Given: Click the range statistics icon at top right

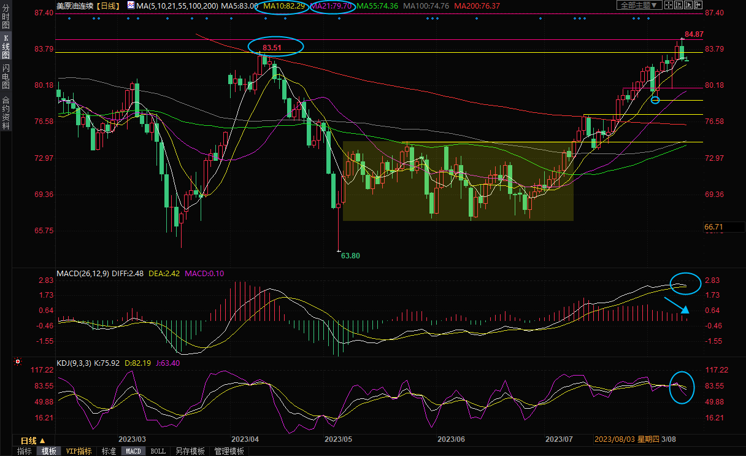Looking at the screenshot, I should (678, 6).
